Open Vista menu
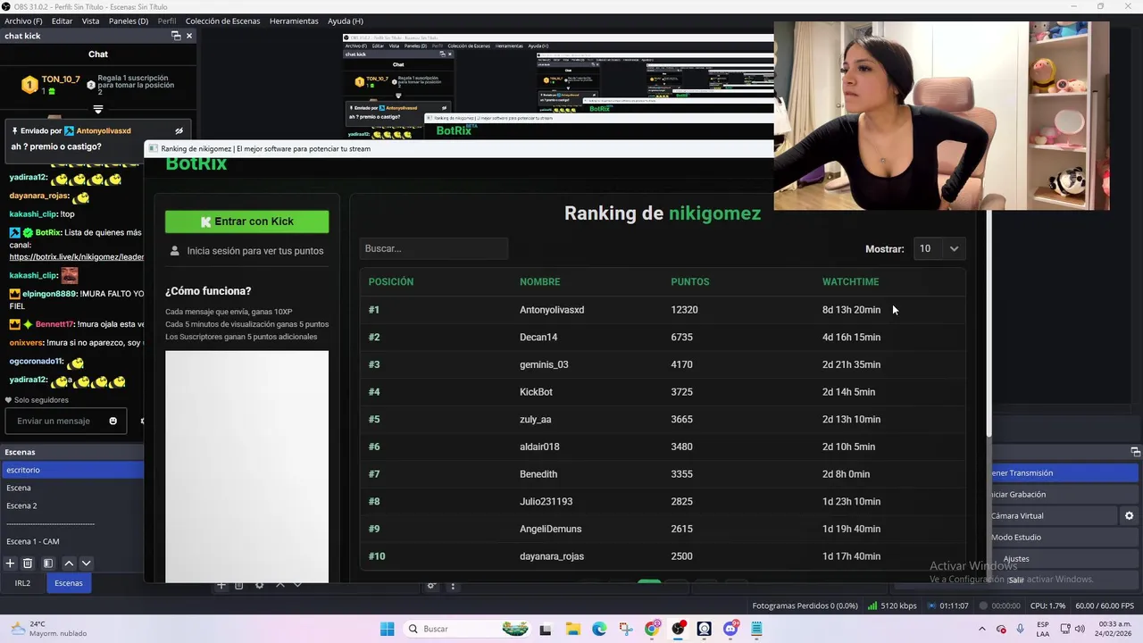The image size is (1143, 643). (x=90, y=21)
